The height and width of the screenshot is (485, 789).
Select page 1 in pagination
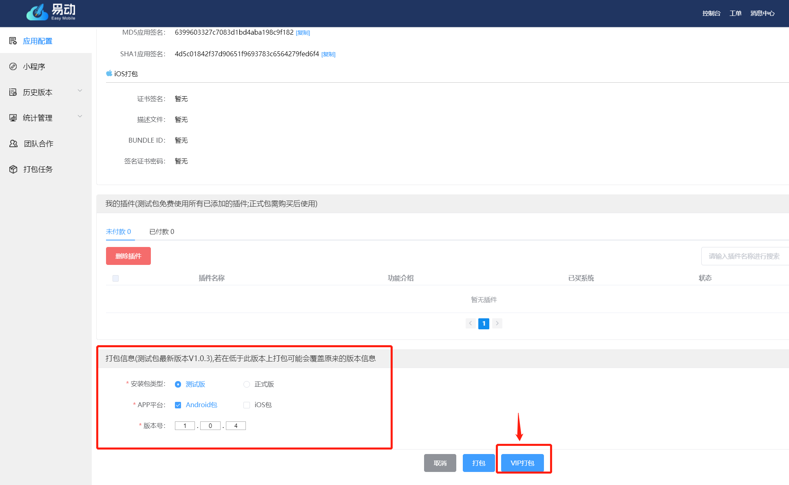pyautogui.click(x=484, y=323)
